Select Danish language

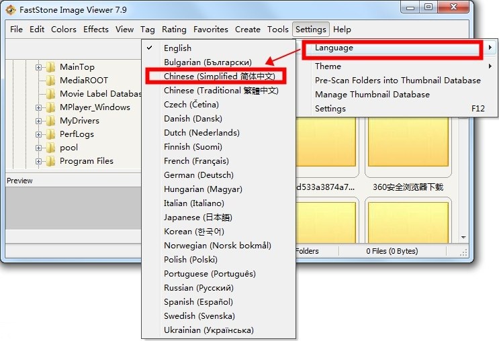tap(218, 119)
